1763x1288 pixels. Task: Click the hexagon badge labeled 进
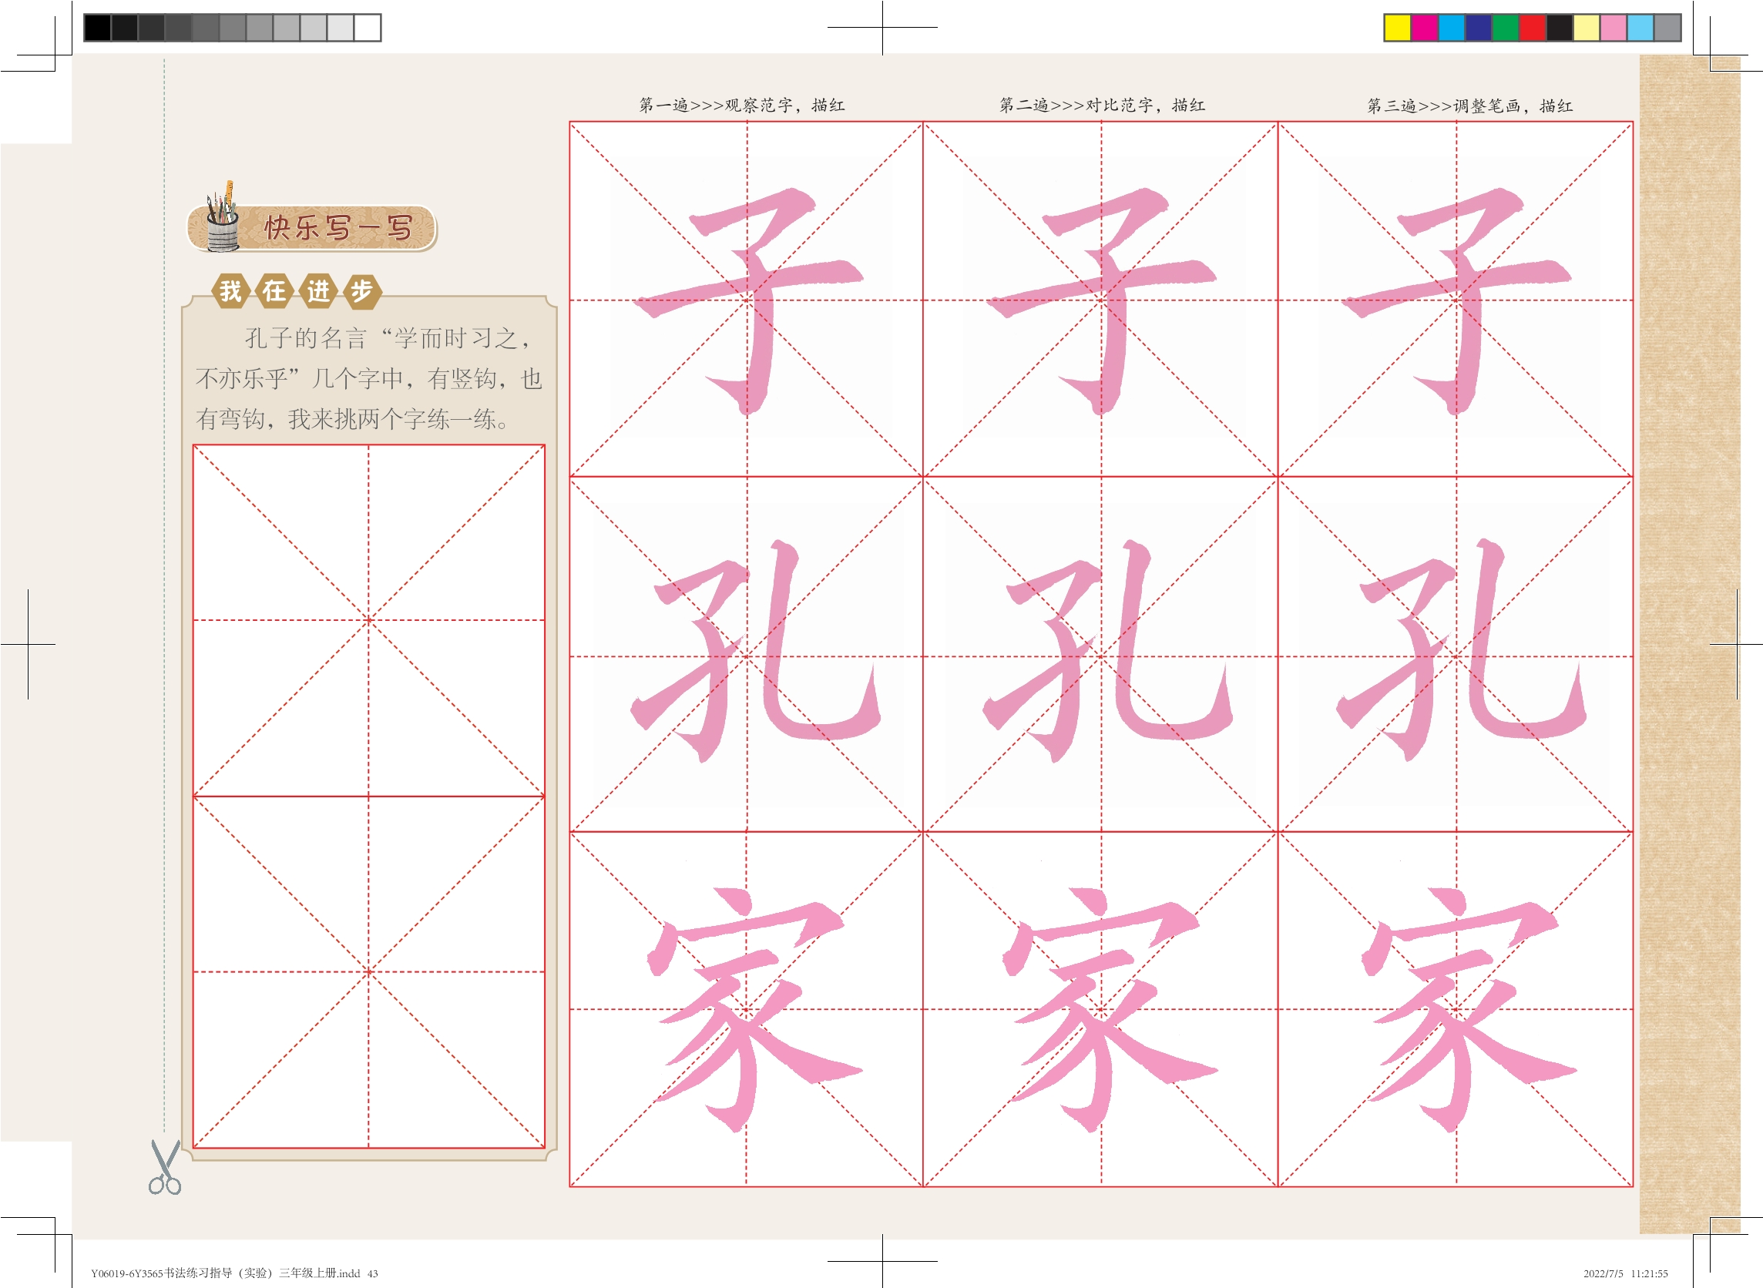318,292
